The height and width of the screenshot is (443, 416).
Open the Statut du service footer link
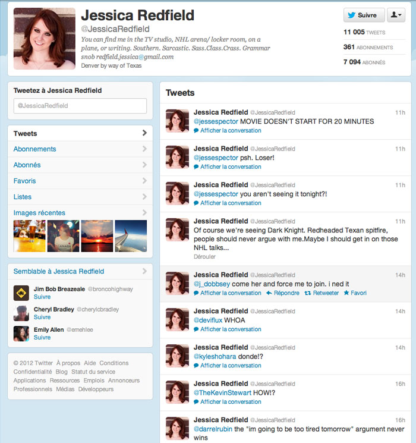[x=93, y=372]
